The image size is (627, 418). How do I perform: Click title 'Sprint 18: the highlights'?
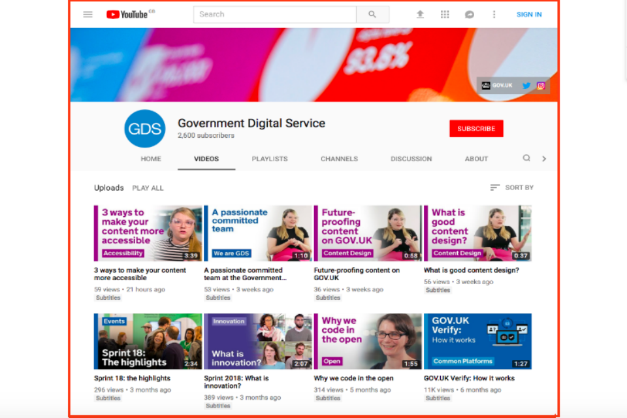(132, 378)
